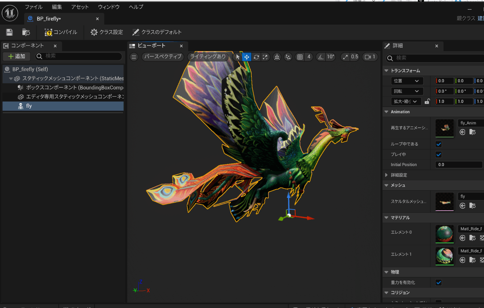Use selected animation asset arrow for fly_Anim
Viewport: 484px width, 308px height.
coord(463,132)
